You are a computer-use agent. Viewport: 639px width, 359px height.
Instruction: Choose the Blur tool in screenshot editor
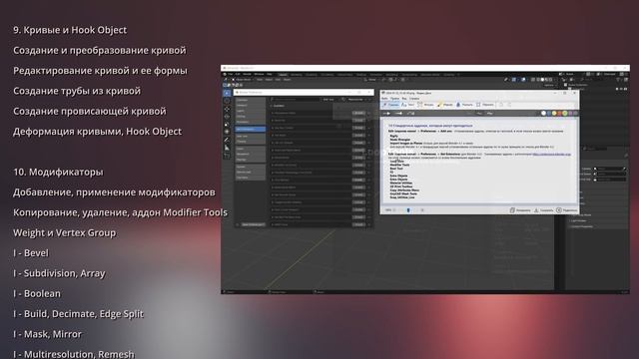click(x=464, y=105)
